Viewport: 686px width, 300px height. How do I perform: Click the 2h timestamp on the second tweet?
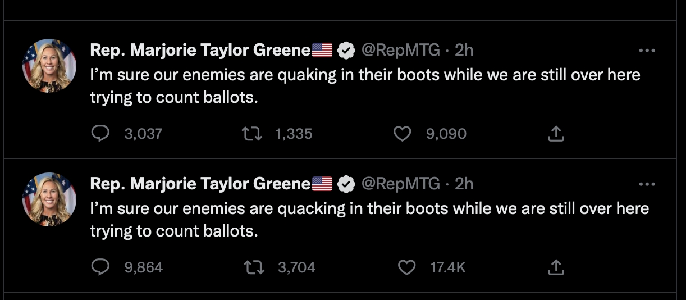click(464, 184)
